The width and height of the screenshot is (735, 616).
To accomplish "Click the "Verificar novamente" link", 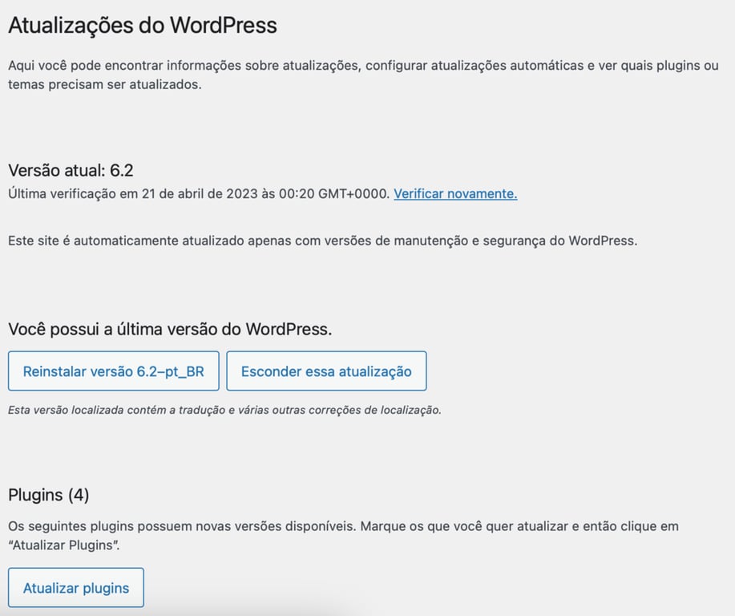I will point(453,193).
